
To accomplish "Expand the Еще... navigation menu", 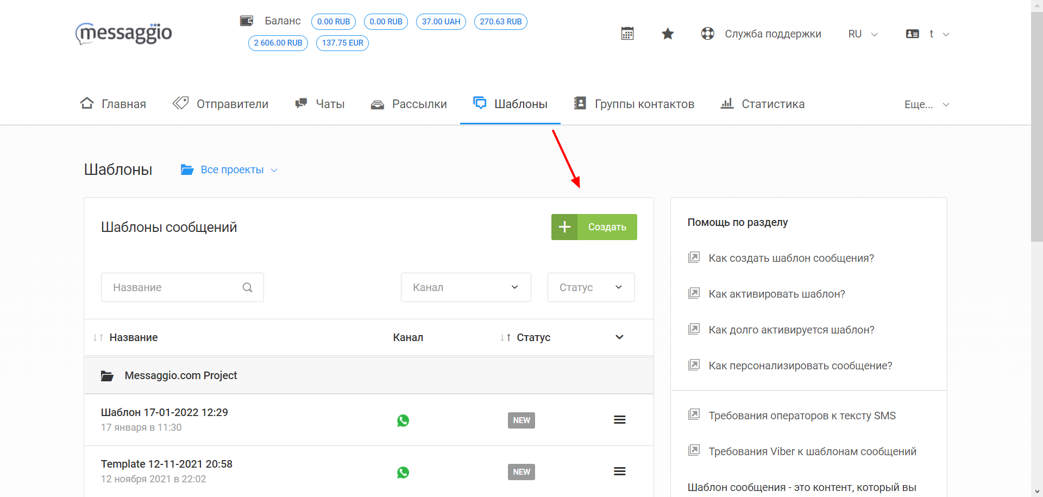I will (x=927, y=104).
